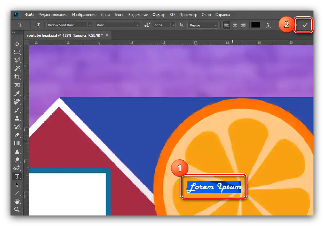Select the Eraser tool
The width and height of the screenshot is (324, 226).
point(17,135)
